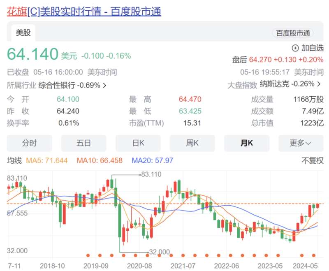Select the 美股 tab

click(x=23, y=33)
